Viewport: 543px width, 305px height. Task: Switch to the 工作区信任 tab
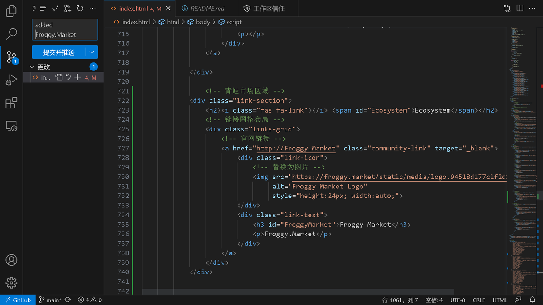[269, 9]
